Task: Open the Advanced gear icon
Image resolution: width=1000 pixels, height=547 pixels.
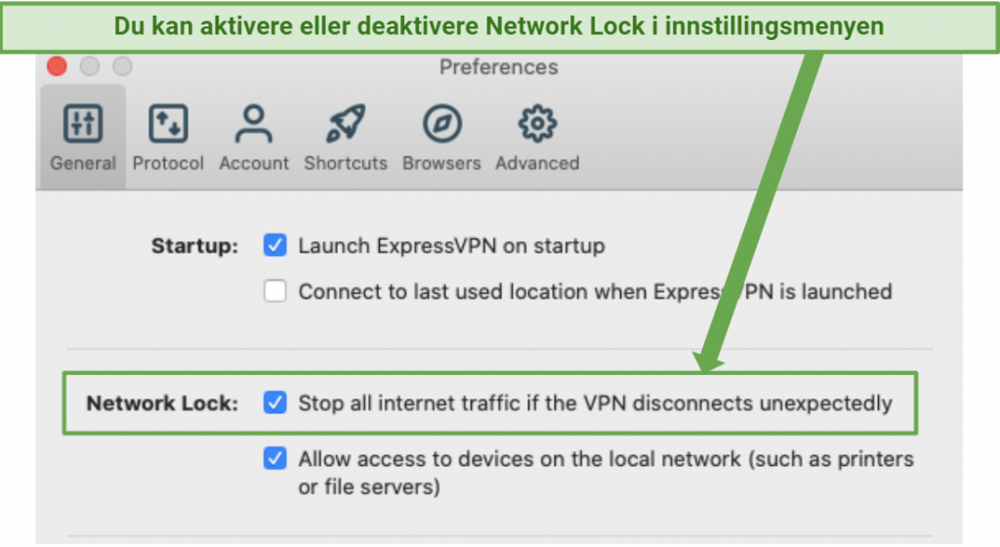Action: click(x=537, y=123)
